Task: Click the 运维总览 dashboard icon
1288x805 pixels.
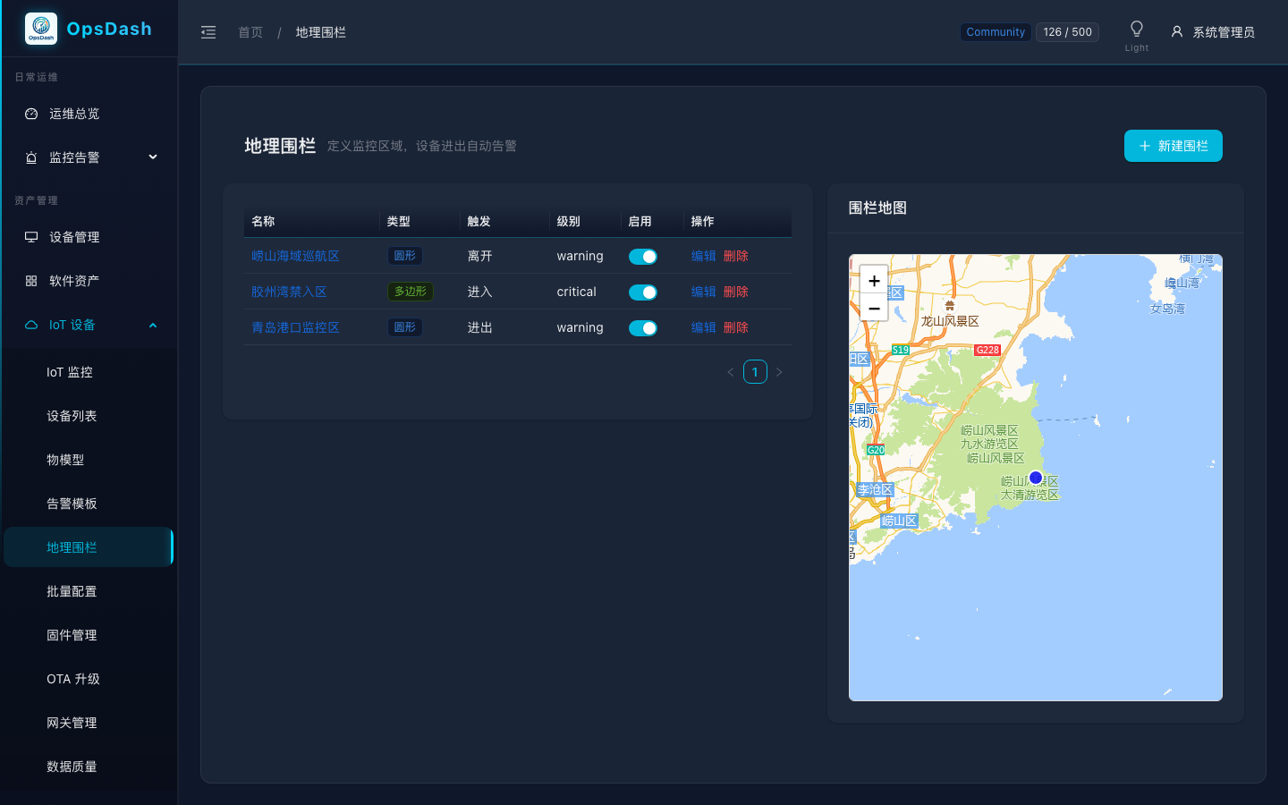Action: tap(31, 114)
